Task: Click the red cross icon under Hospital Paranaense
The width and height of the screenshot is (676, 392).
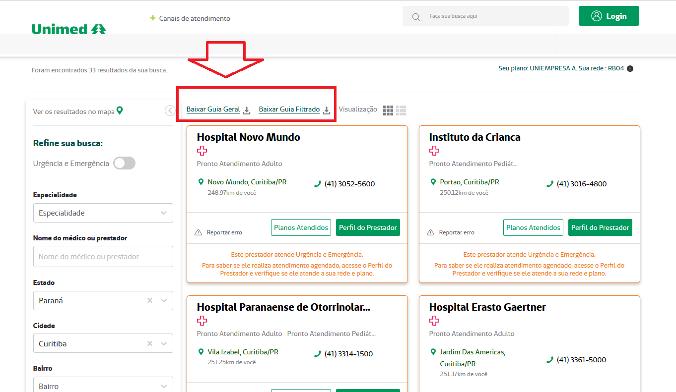Action: 202,321
